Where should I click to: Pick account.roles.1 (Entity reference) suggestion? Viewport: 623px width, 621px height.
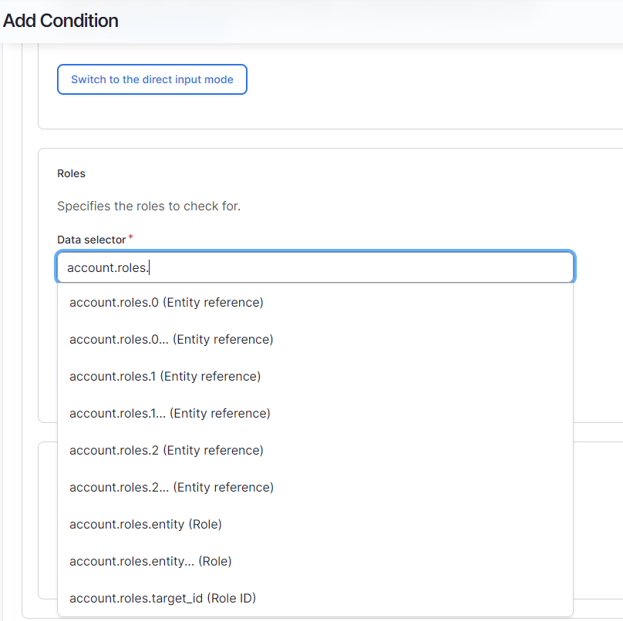pos(315,377)
